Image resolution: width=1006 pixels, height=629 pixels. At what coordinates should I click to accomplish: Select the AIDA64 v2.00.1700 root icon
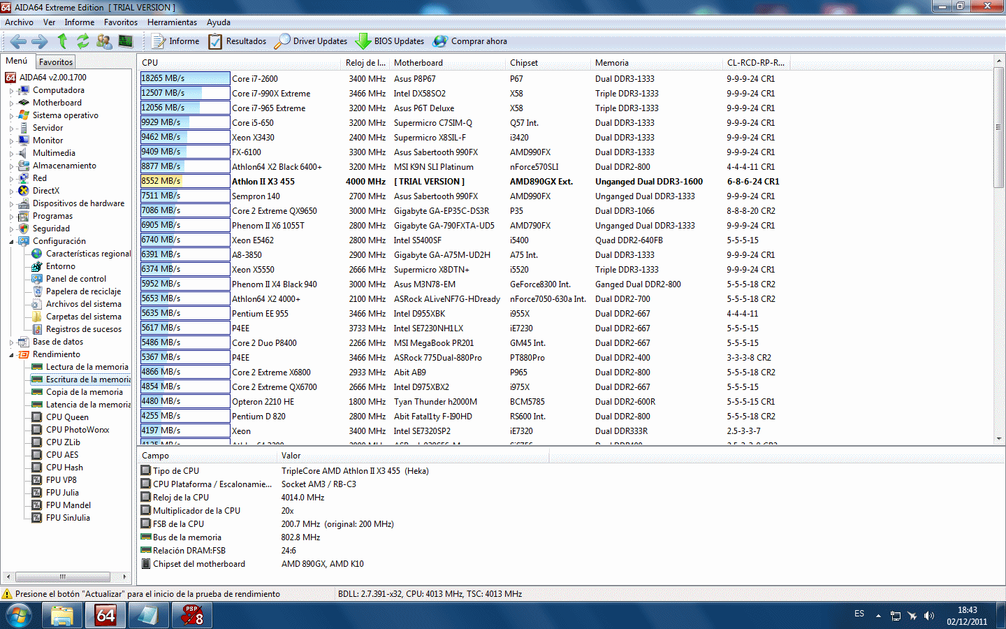point(10,78)
